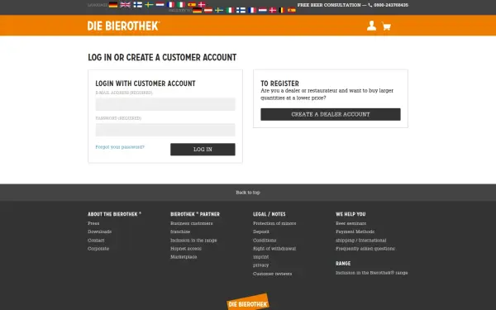Screen dimensions: 496x310
Task: Click the Forgot your password link
Action: tap(120, 147)
